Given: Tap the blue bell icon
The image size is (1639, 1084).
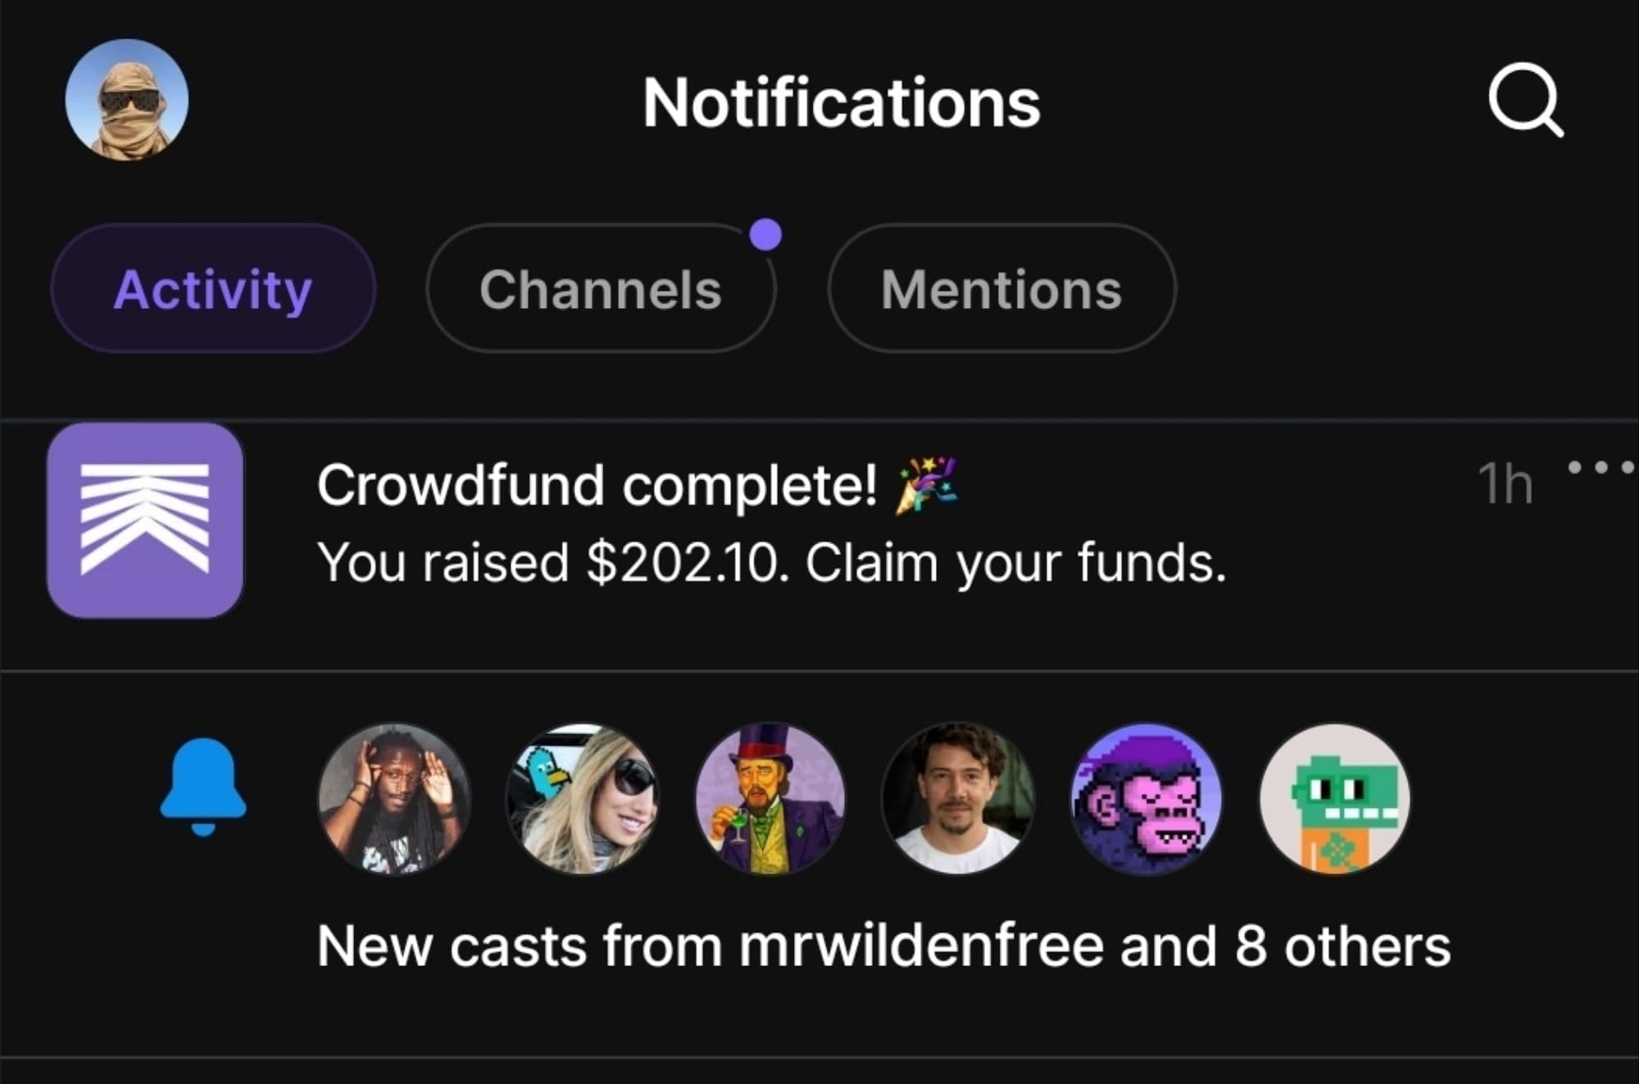Looking at the screenshot, I should click(x=203, y=787).
